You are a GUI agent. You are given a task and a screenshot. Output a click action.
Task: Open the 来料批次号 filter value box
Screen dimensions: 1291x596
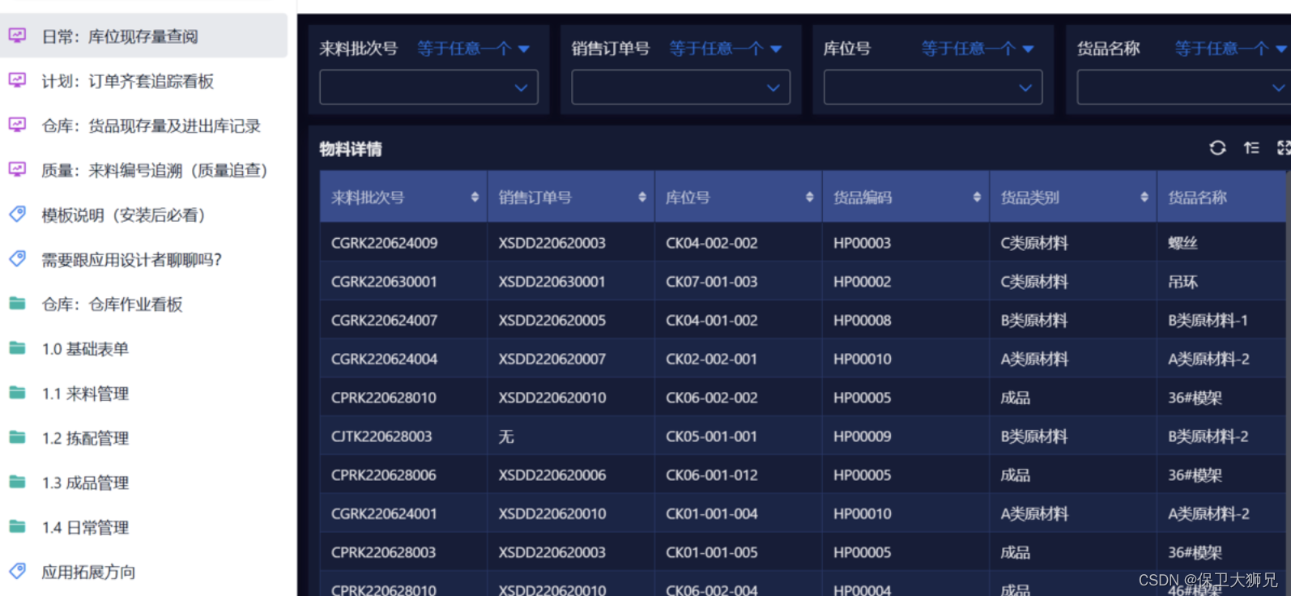[x=428, y=87]
